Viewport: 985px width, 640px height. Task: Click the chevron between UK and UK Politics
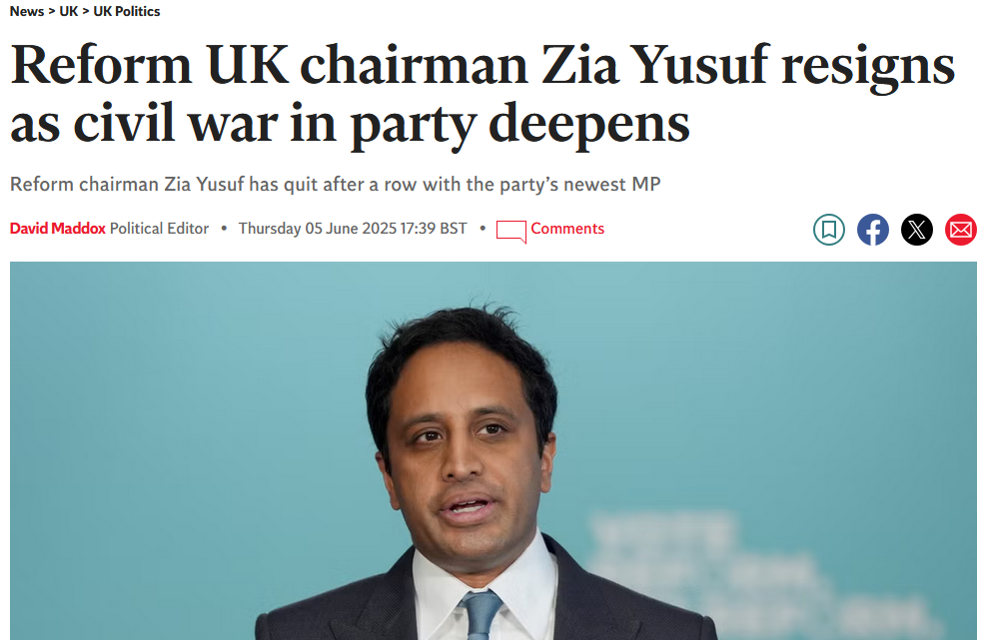coord(86,12)
